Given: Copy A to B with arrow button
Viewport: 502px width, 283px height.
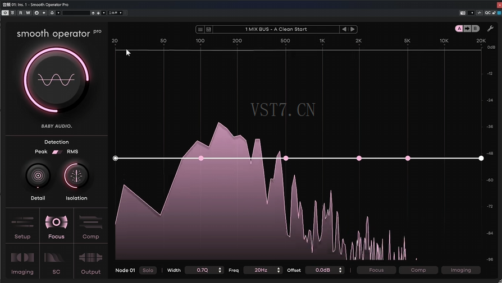Looking at the screenshot, I should point(467,29).
